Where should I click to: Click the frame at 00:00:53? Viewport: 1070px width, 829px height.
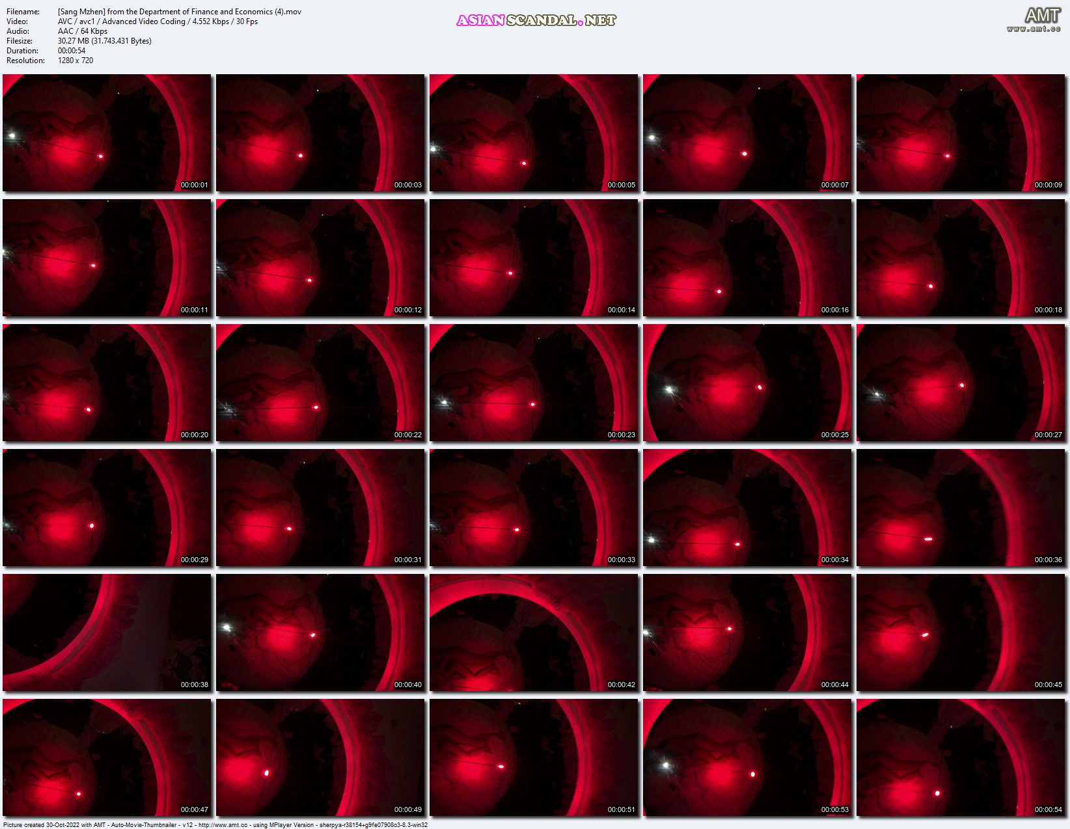(x=747, y=757)
